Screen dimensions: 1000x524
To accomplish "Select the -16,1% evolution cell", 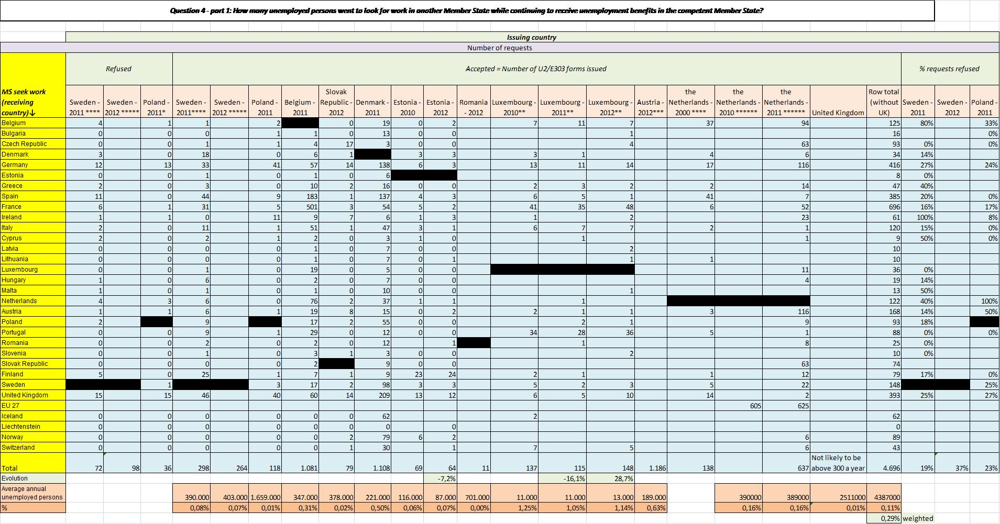I will (563, 478).
